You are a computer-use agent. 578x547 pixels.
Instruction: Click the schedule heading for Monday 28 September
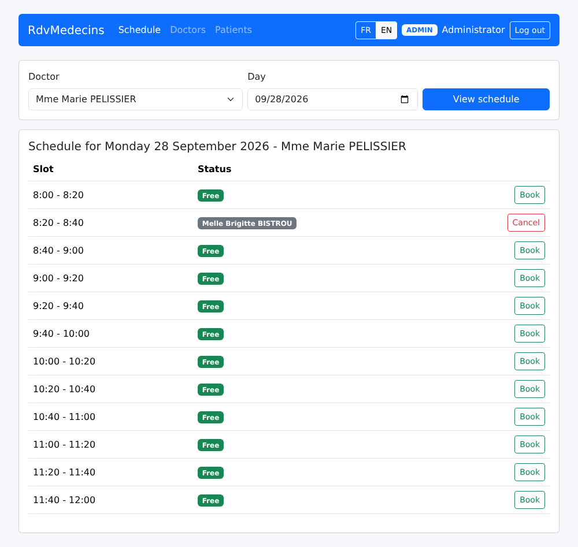pos(217,146)
